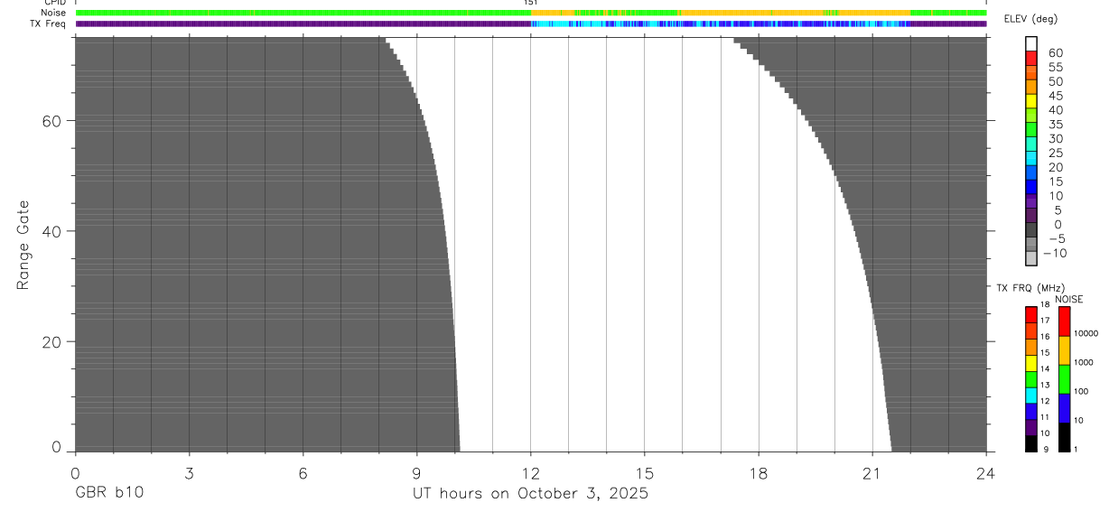Click the 'Noise' row label at top left
The image size is (1109, 512).
(53, 13)
